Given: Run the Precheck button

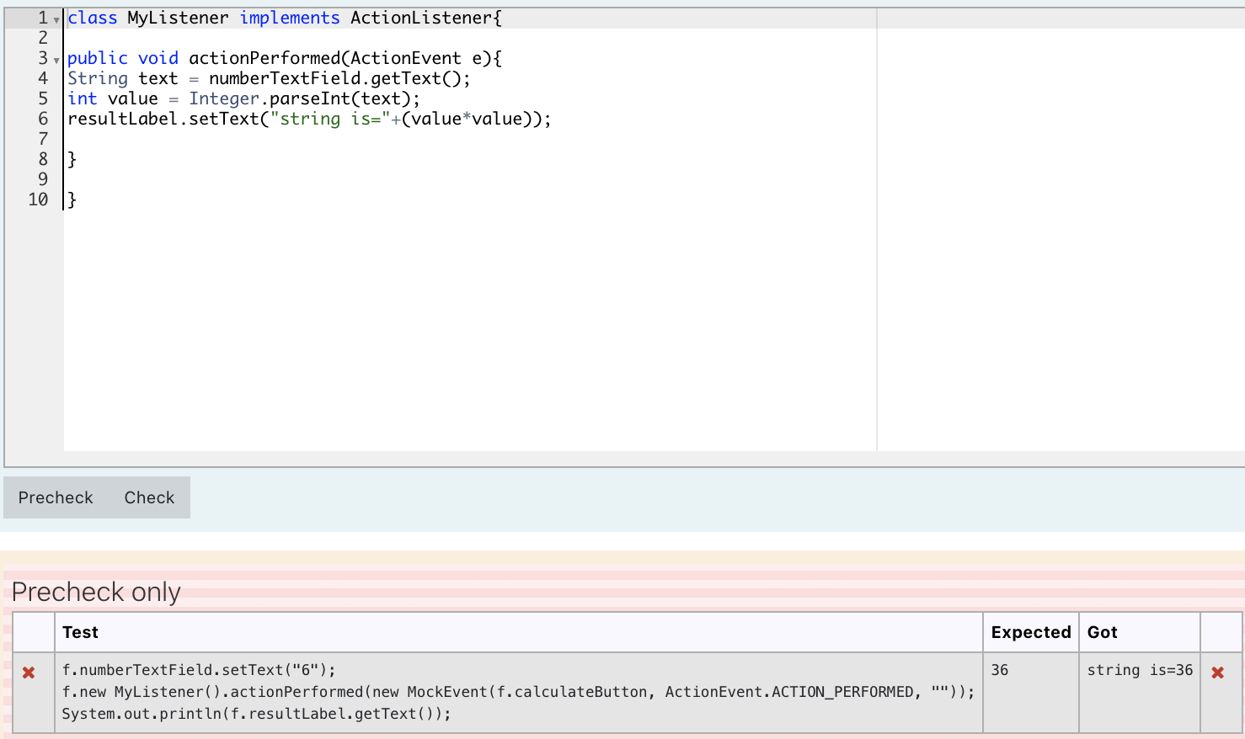Looking at the screenshot, I should [56, 497].
